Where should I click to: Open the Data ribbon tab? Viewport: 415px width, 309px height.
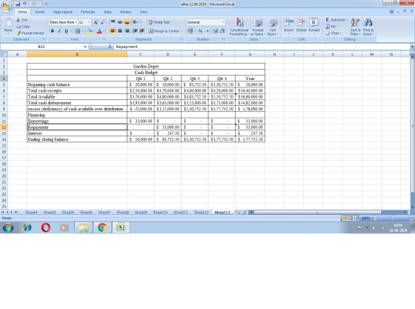(107, 12)
